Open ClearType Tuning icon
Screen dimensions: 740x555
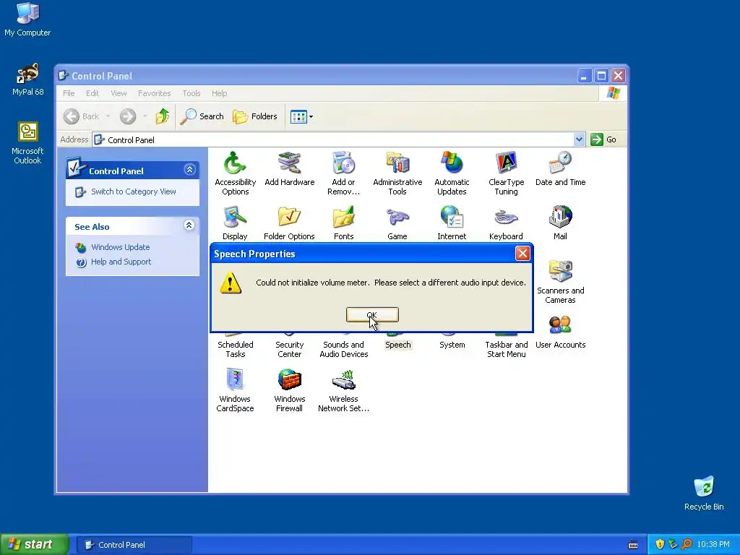(x=506, y=163)
